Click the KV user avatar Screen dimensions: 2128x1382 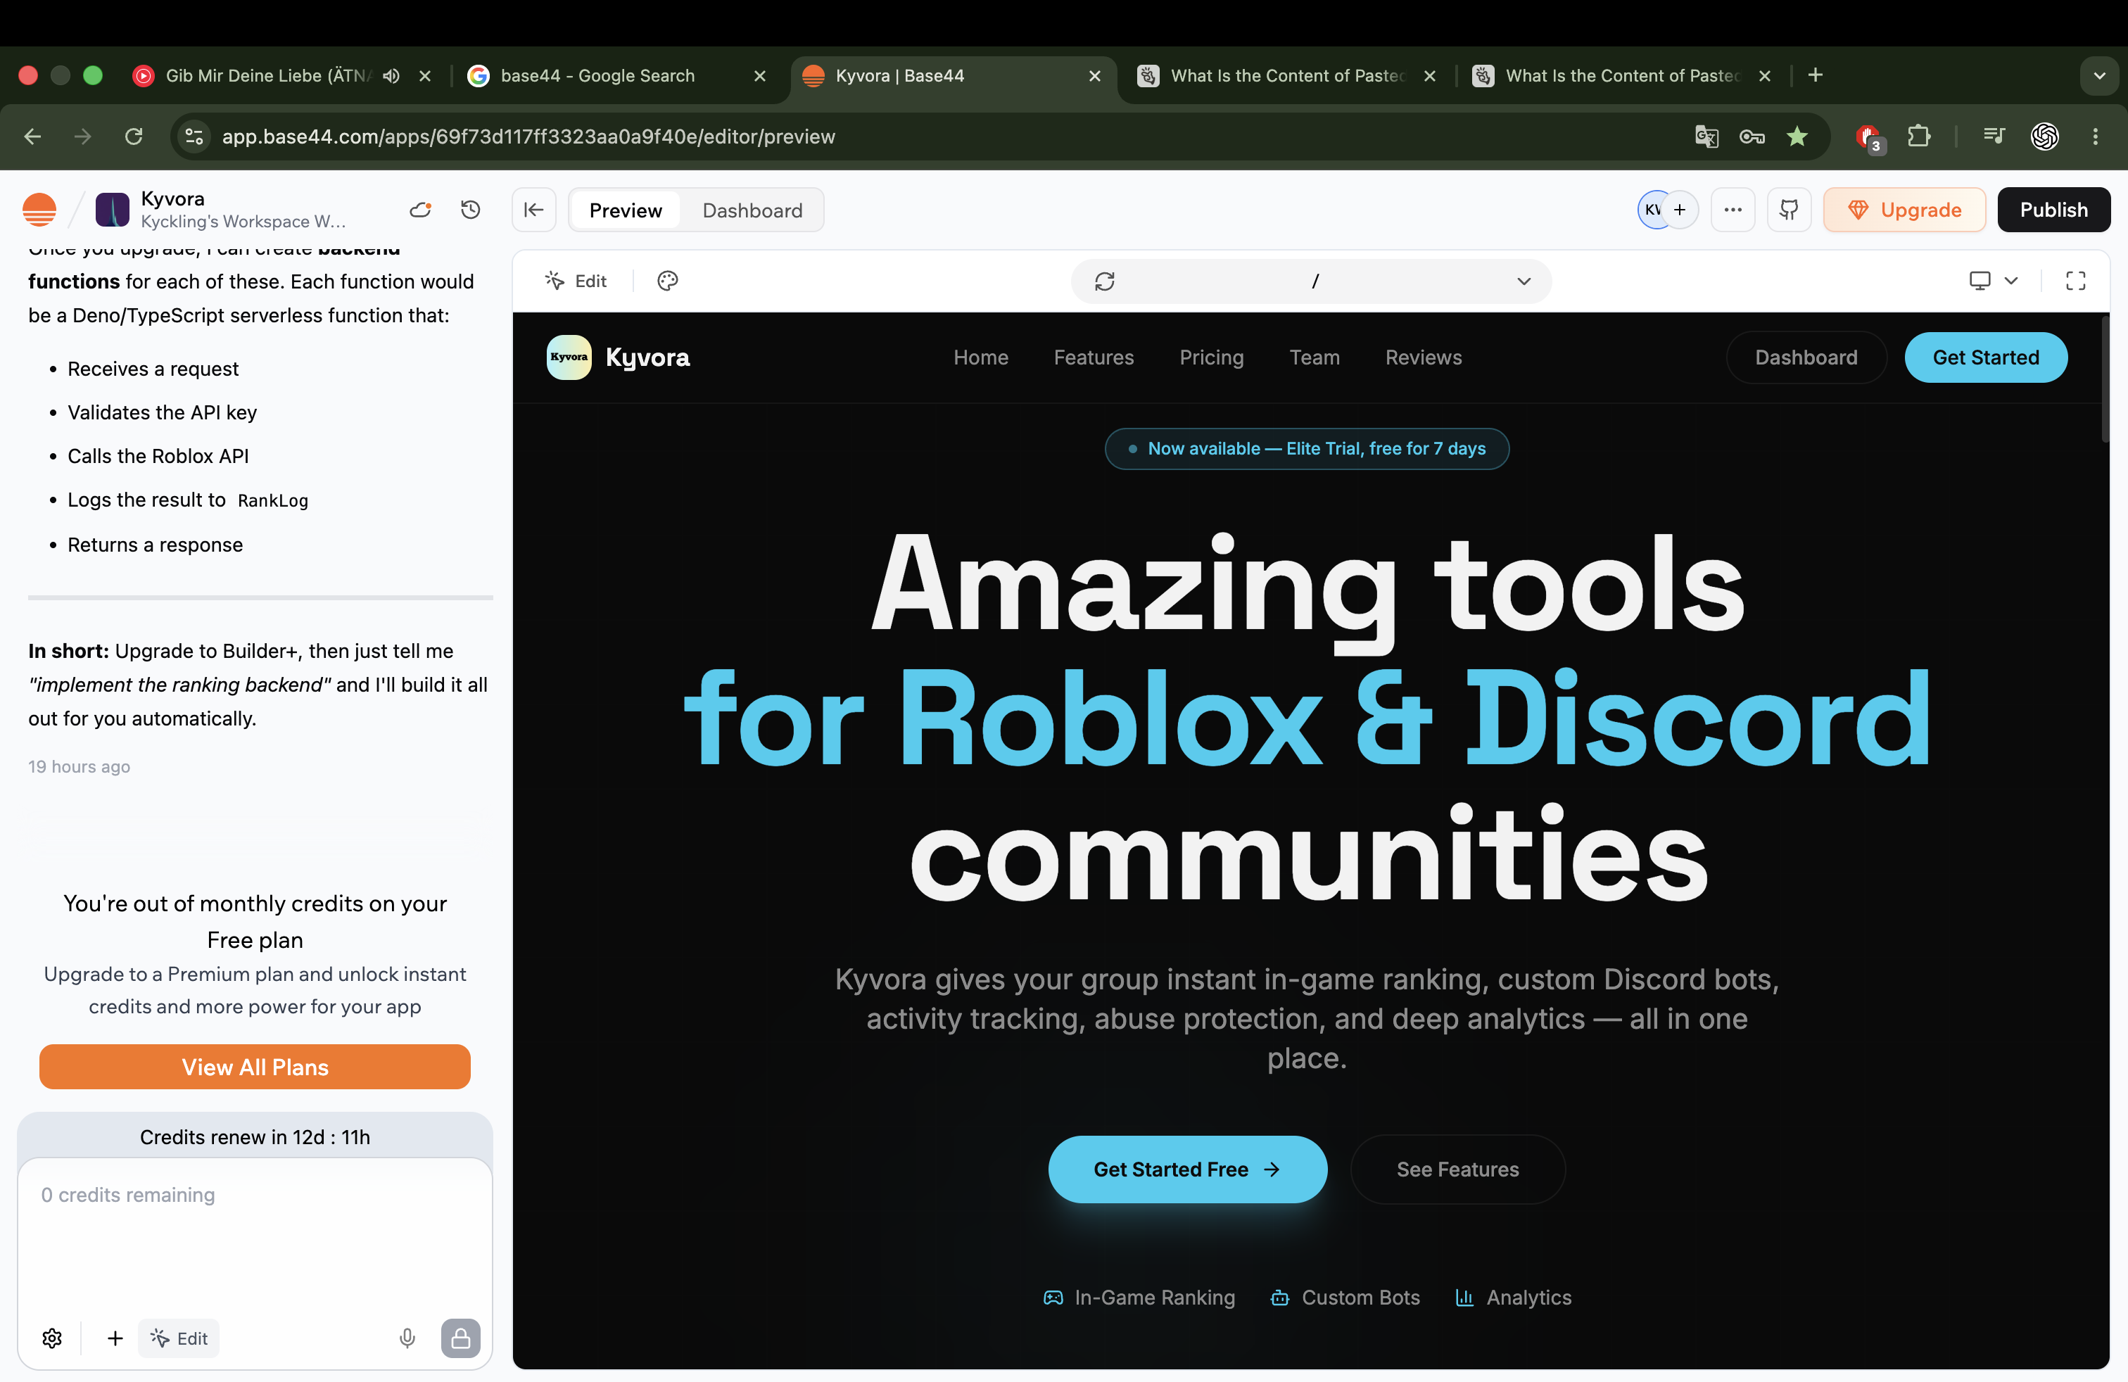click(x=1654, y=210)
